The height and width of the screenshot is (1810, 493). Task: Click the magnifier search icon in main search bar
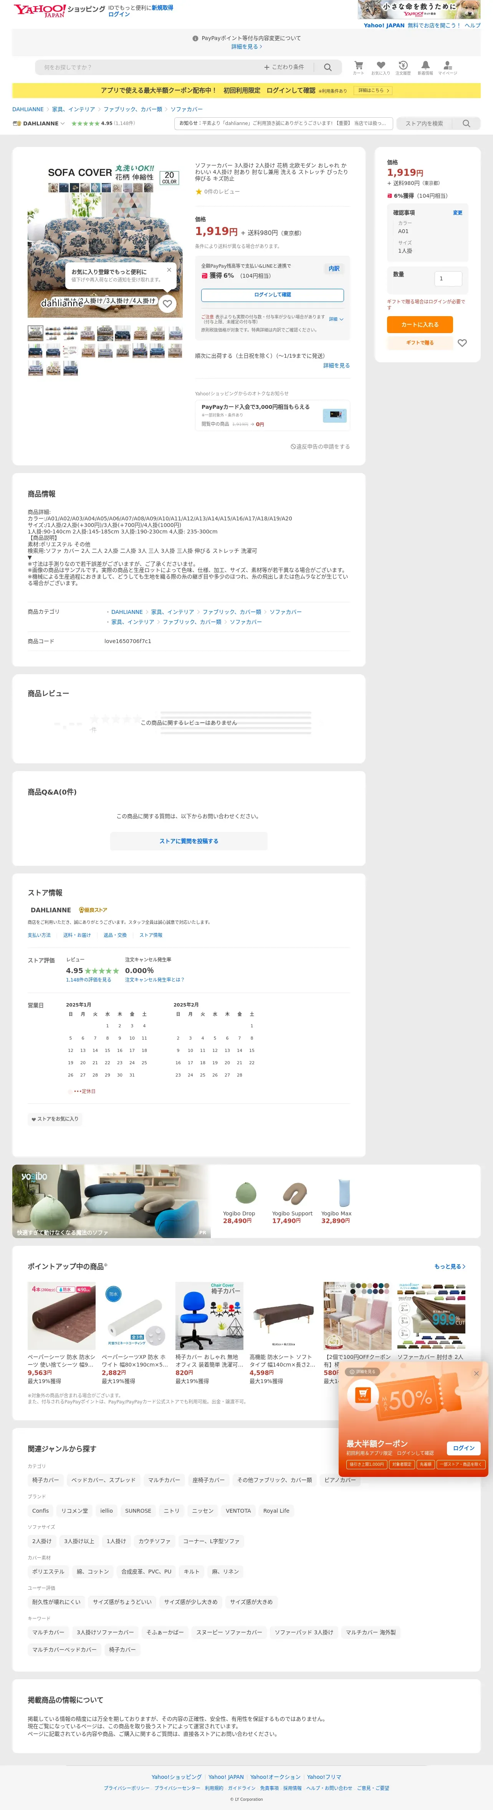point(328,67)
